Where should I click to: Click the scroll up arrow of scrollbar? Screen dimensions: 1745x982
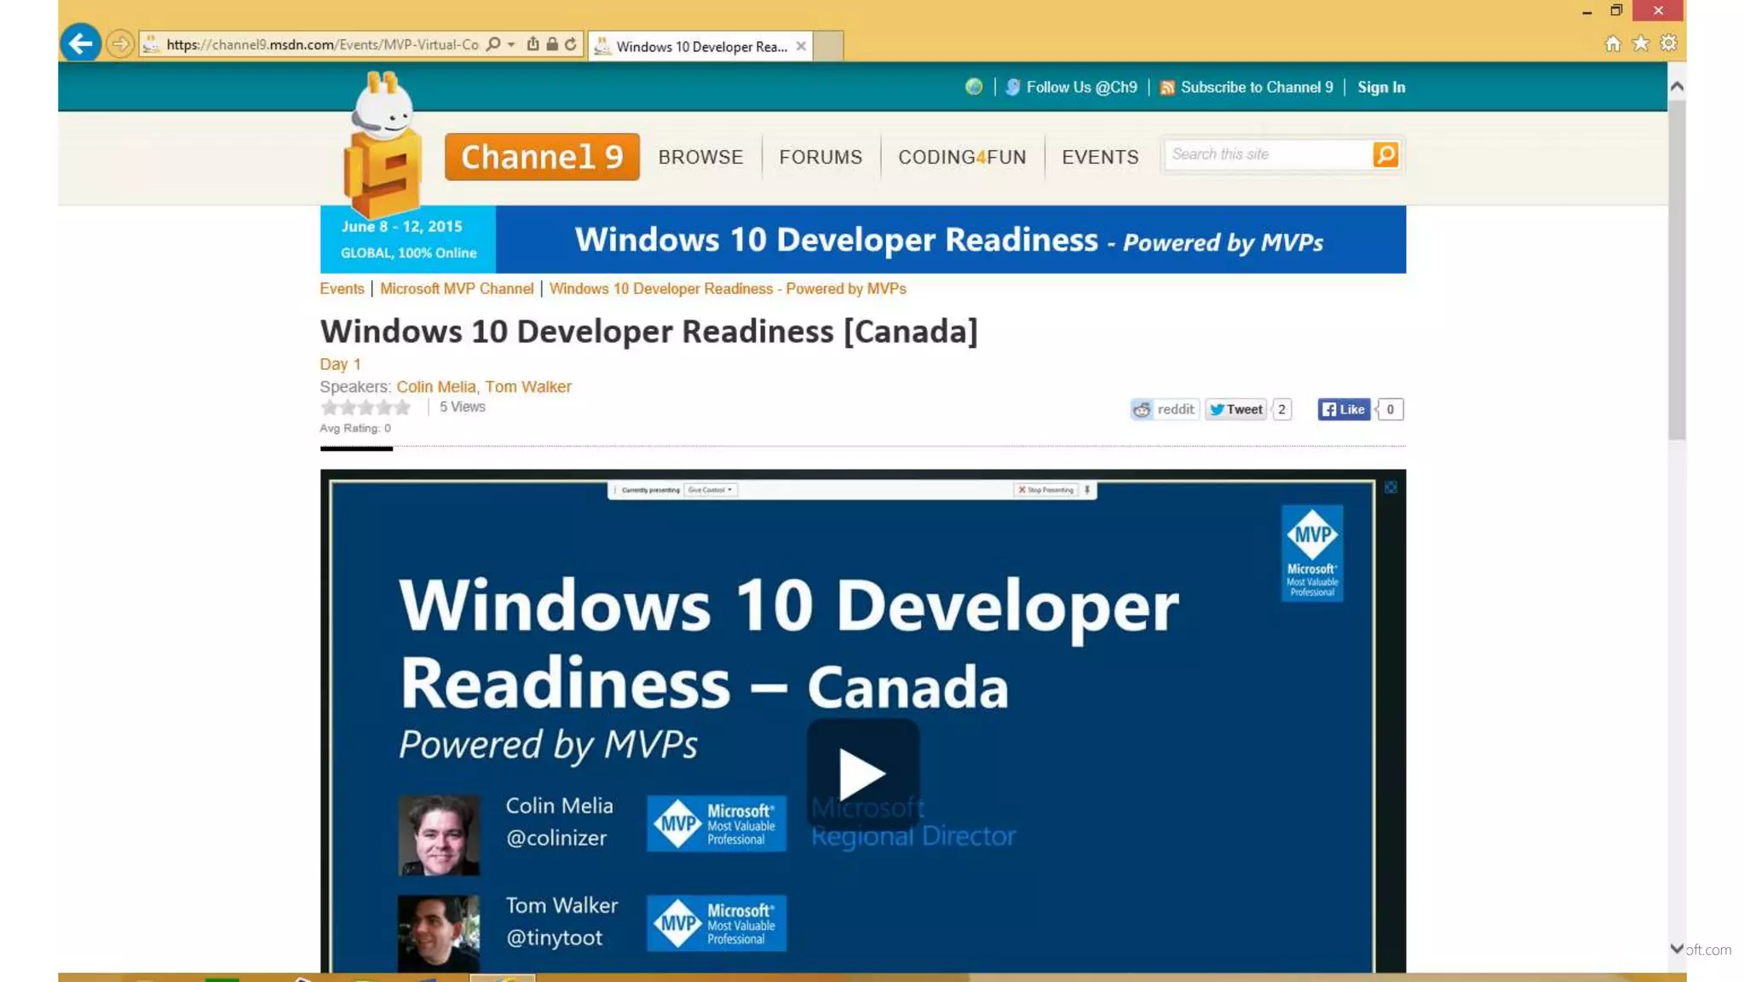(x=1676, y=86)
